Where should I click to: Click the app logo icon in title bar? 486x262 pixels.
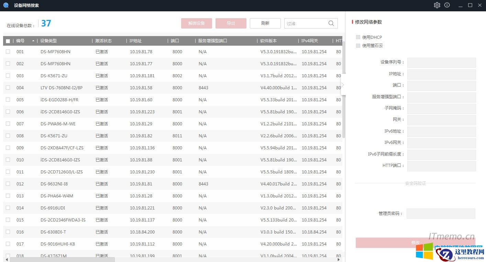pos(6,5)
